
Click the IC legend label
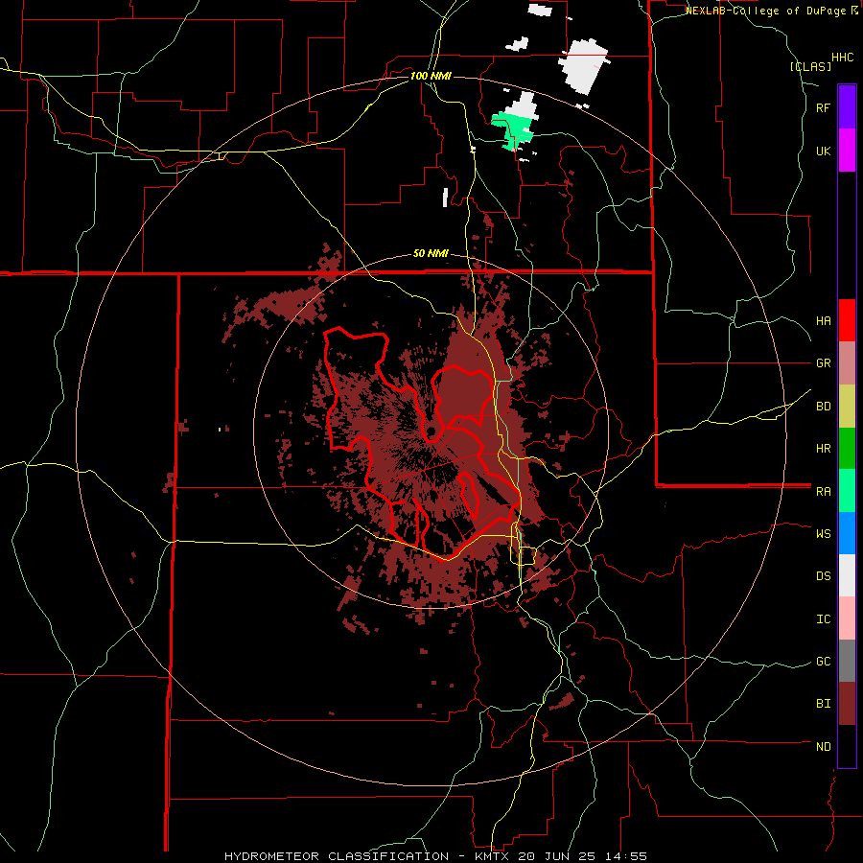[823, 619]
